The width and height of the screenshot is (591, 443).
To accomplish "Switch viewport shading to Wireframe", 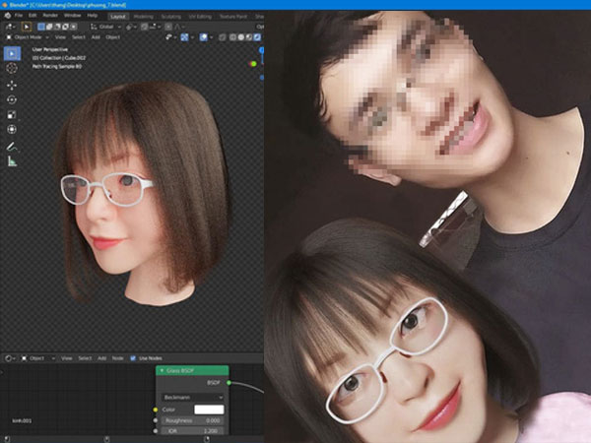I will 232,37.
